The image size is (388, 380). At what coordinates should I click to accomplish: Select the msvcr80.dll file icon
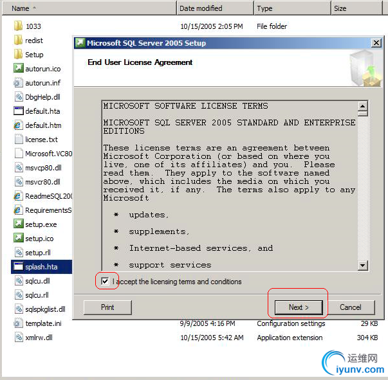(x=18, y=182)
